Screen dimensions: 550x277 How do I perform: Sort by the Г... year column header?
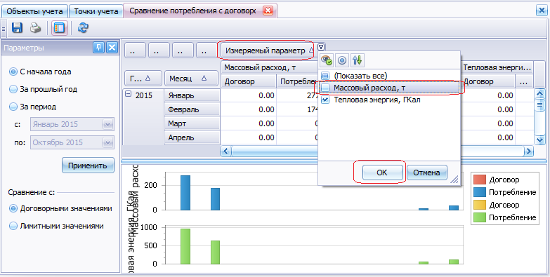[143, 79]
